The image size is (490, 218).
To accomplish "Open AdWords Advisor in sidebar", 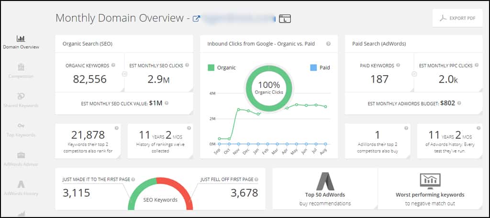I will coord(21,159).
